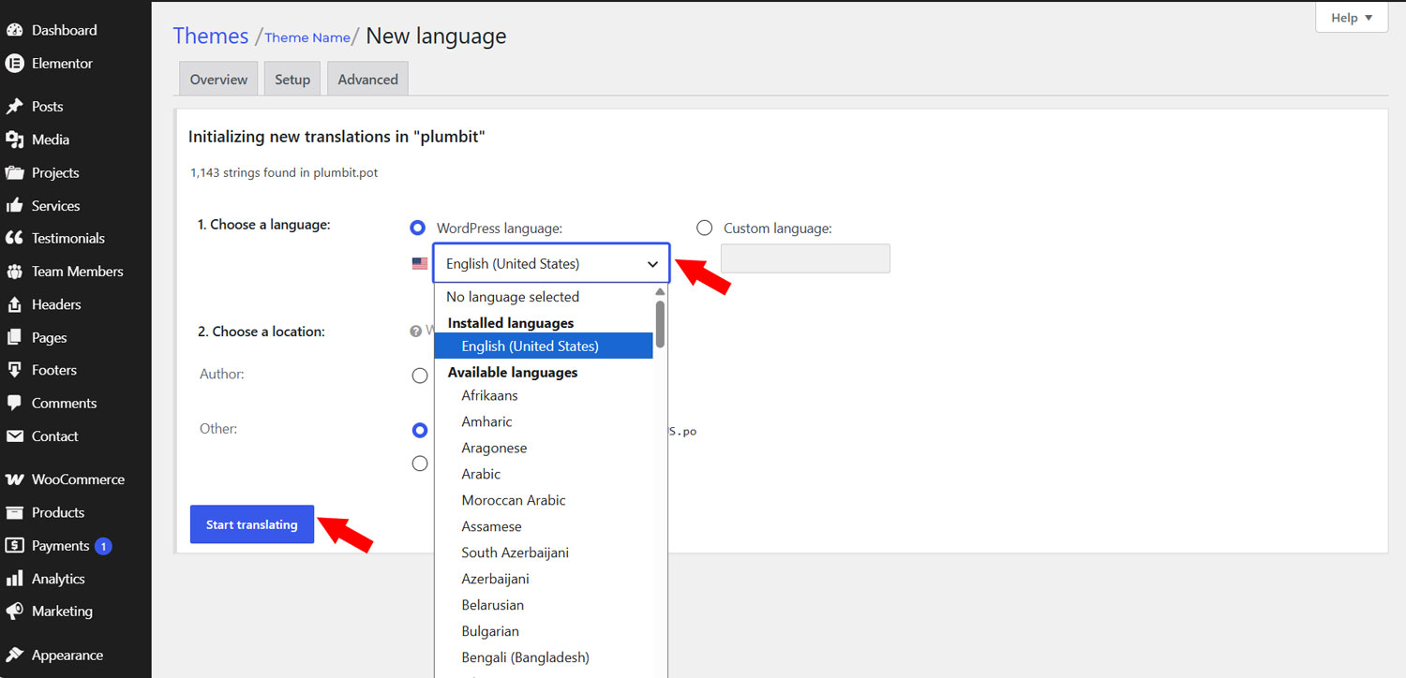Select the second Other location radio button
Image resolution: width=1406 pixels, height=678 pixels.
(x=420, y=464)
